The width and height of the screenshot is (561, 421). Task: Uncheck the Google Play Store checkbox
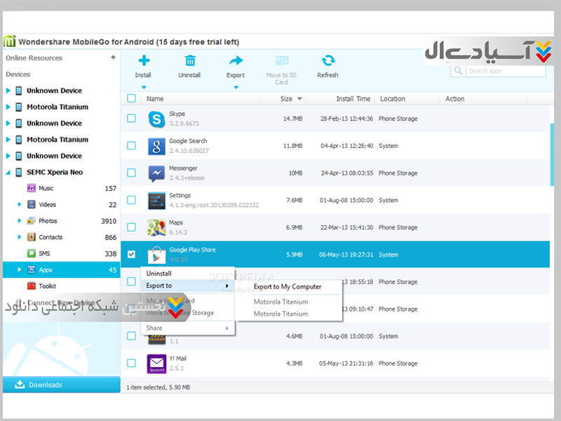(131, 254)
